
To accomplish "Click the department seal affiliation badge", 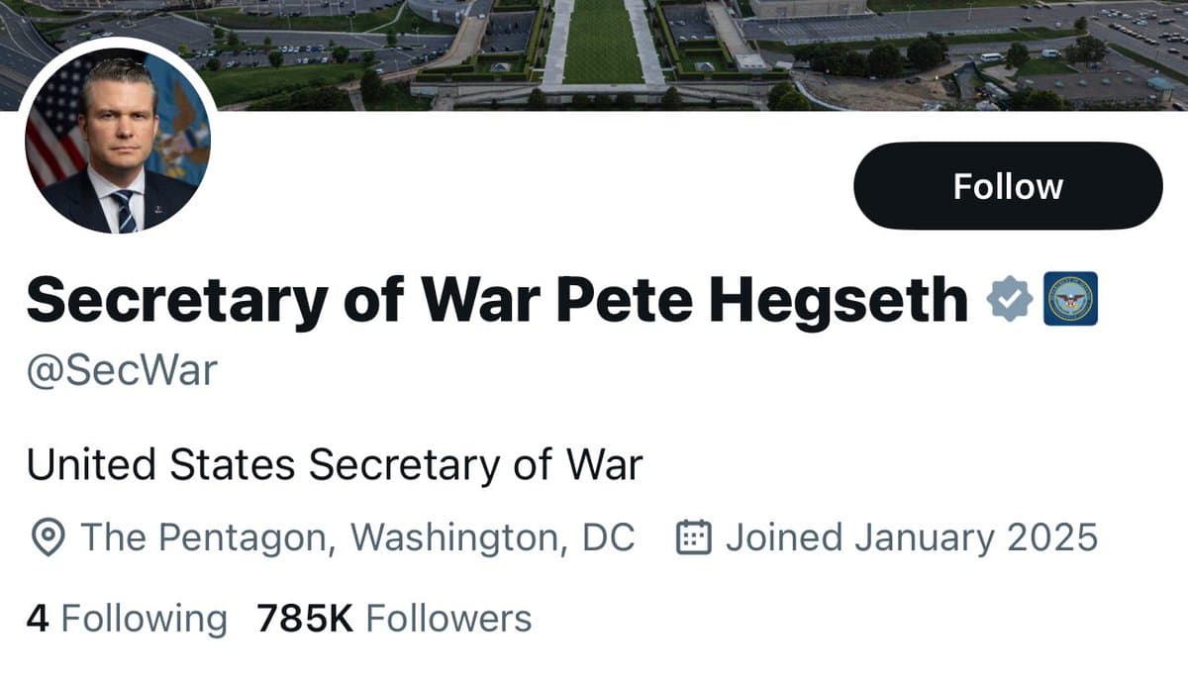I will click(x=1071, y=301).
